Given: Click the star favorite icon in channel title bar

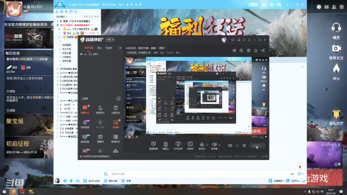Looking at the screenshot, I should [127, 5].
